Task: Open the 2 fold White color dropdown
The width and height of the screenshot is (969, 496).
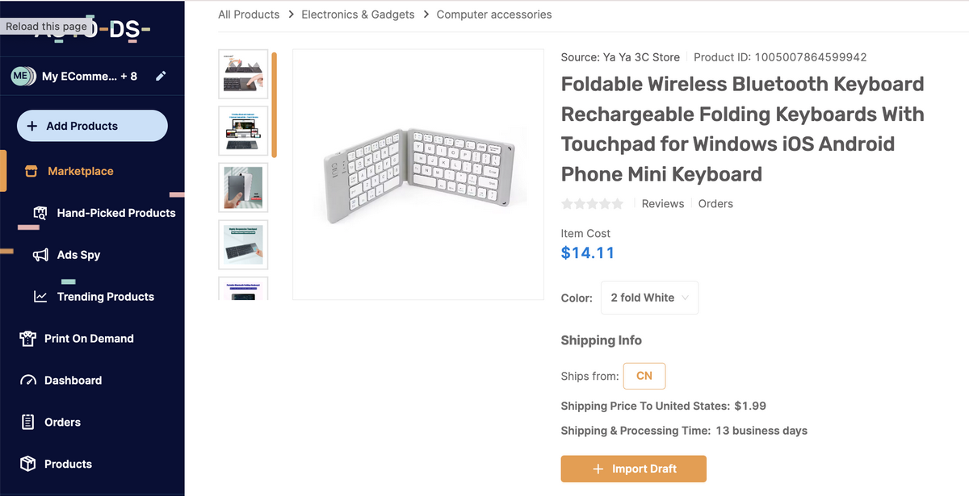Action: [649, 298]
